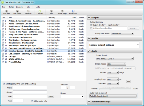The image size is (144, 106).
Task: Select the Led Zeppelin - Stairway to Heaven.flv row
Action: click(x=44, y=54)
